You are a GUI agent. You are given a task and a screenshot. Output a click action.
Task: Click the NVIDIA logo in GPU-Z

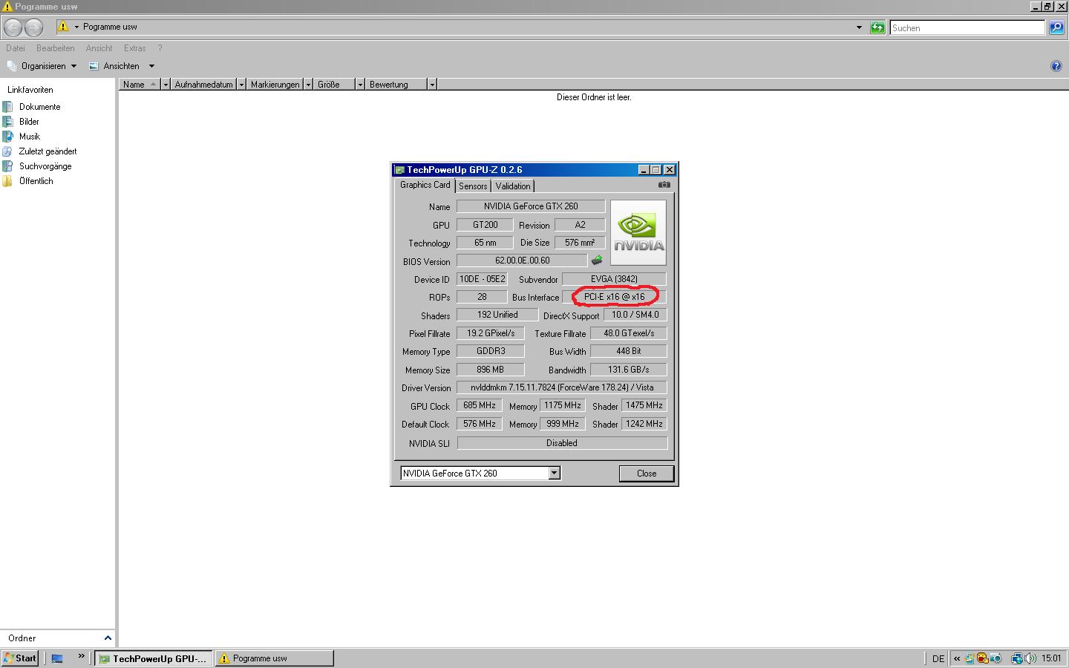click(638, 232)
